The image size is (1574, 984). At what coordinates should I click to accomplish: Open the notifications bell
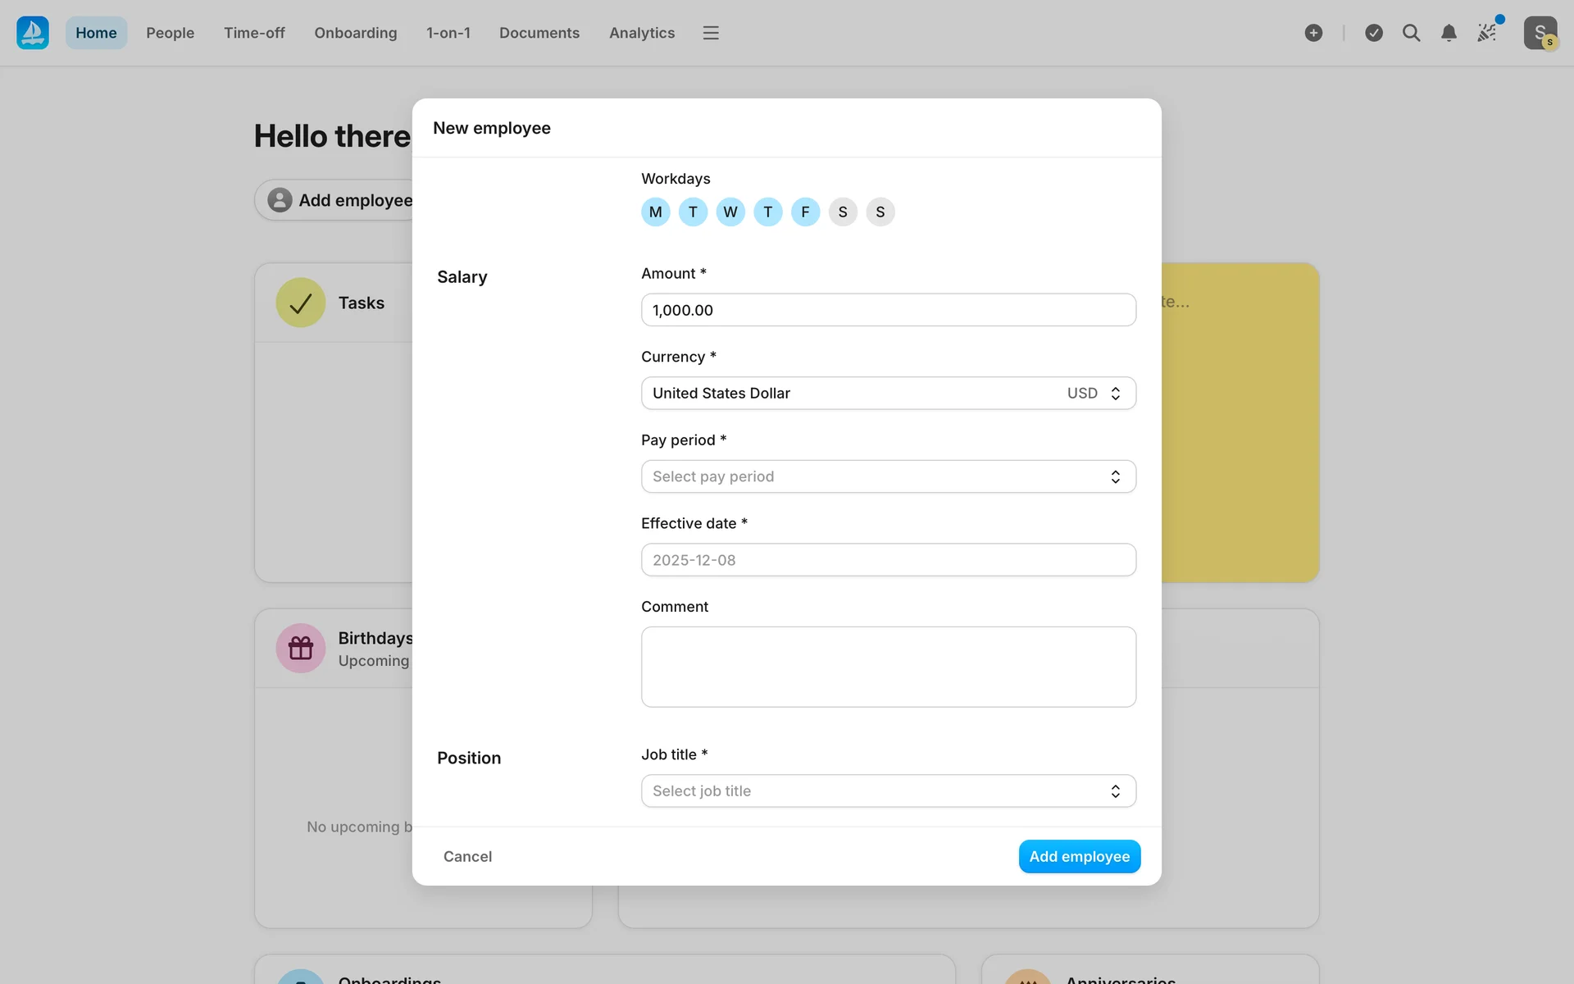(x=1449, y=33)
